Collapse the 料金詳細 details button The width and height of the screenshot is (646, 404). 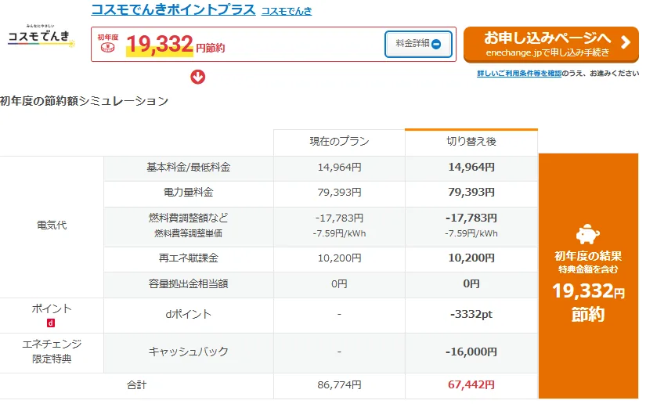(418, 44)
